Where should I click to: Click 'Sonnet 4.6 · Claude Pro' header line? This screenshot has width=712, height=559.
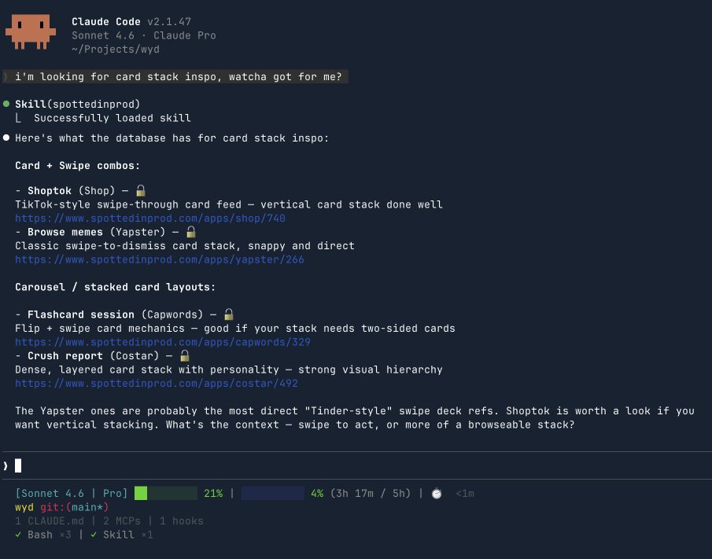143,35
